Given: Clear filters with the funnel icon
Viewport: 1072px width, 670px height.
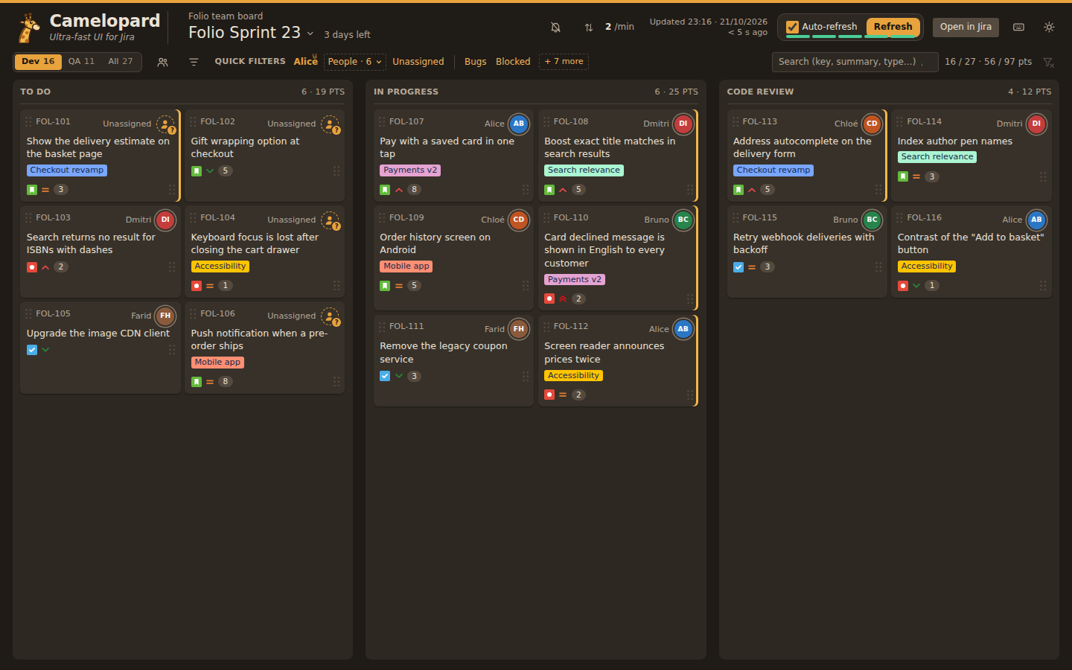Looking at the screenshot, I should 1048,62.
